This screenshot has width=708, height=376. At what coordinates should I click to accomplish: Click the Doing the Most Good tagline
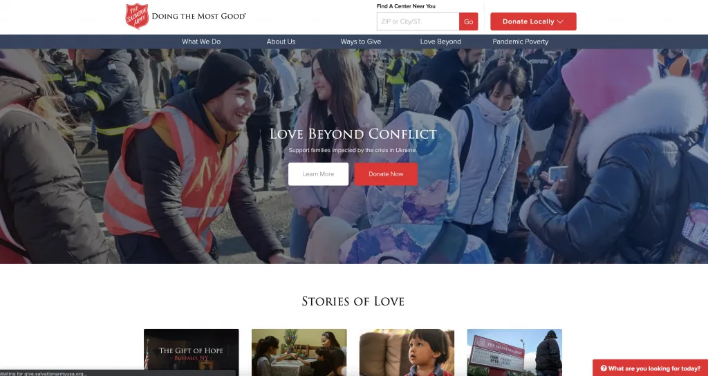click(198, 17)
